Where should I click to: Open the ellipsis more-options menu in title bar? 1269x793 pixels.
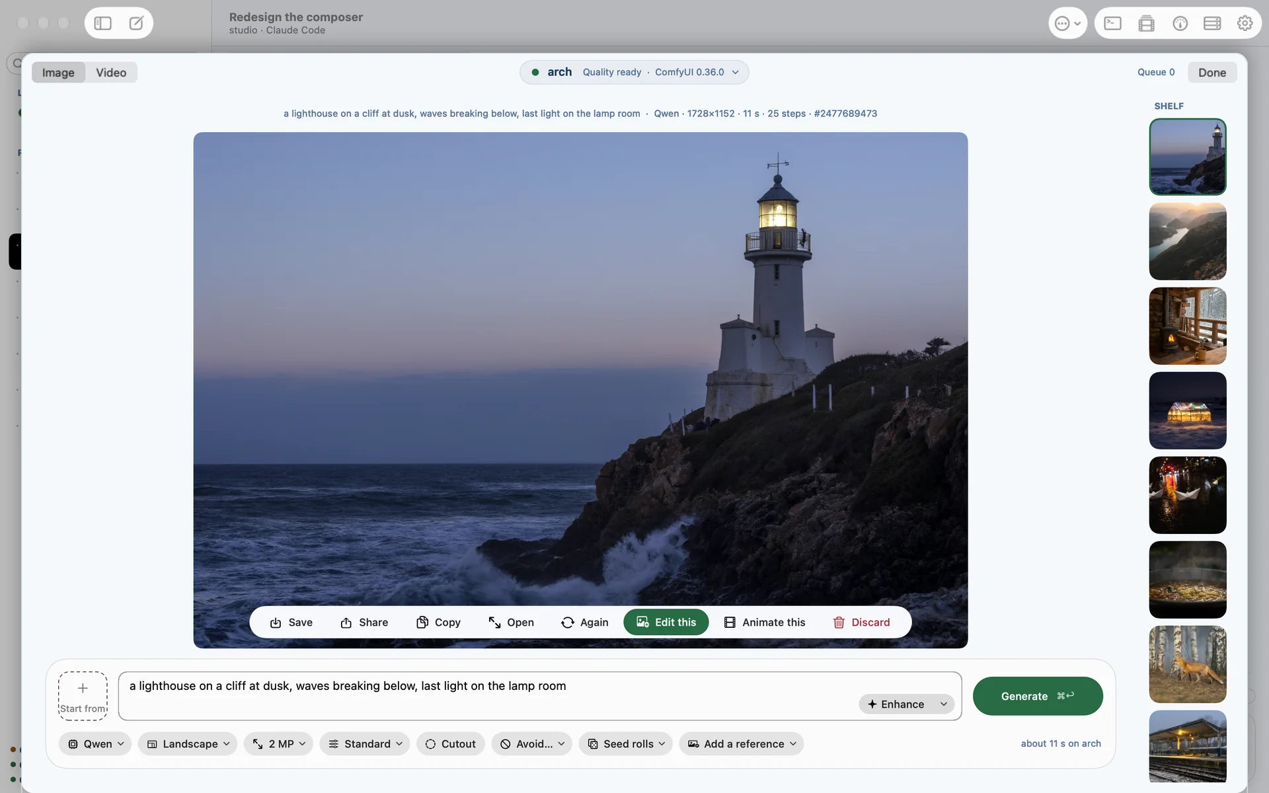click(x=1067, y=23)
